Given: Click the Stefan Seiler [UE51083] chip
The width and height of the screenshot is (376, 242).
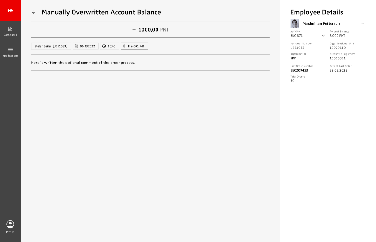Looking at the screenshot, I should pyautogui.click(x=51, y=46).
